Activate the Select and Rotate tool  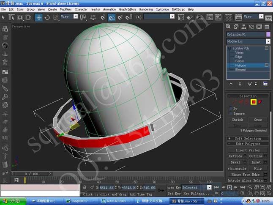pyautogui.click(x=47, y=18)
